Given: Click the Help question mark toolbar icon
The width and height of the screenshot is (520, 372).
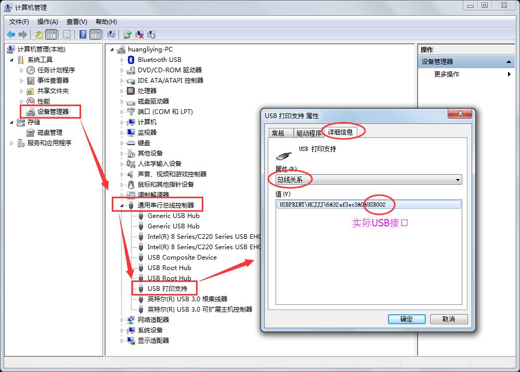Looking at the screenshot, I should (x=83, y=34).
